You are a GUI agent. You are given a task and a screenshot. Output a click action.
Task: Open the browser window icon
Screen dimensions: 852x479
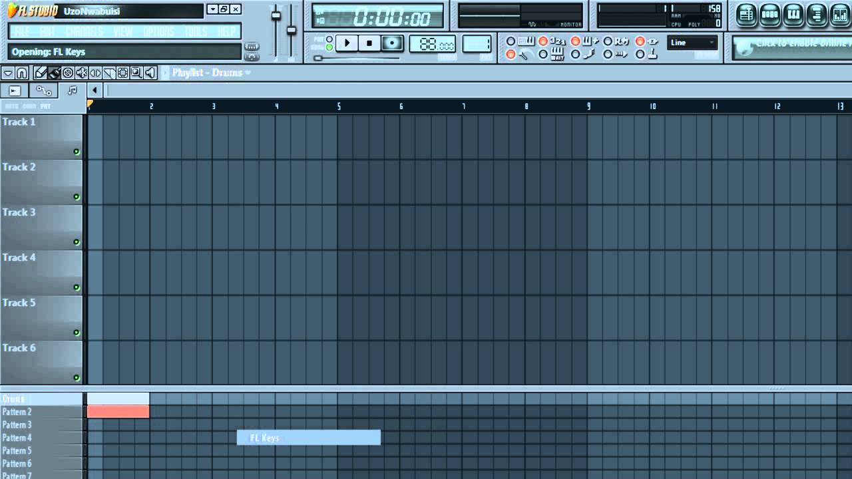(x=816, y=14)
